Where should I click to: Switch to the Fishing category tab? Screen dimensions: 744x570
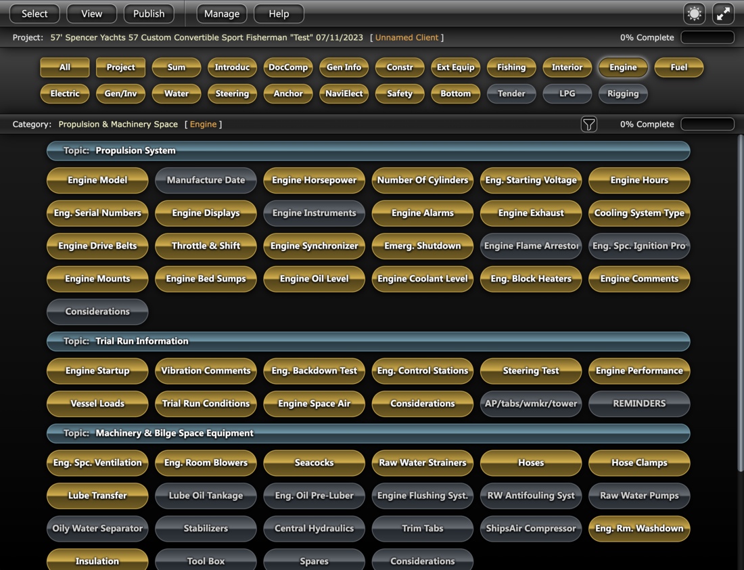click(x=511, y=68)
